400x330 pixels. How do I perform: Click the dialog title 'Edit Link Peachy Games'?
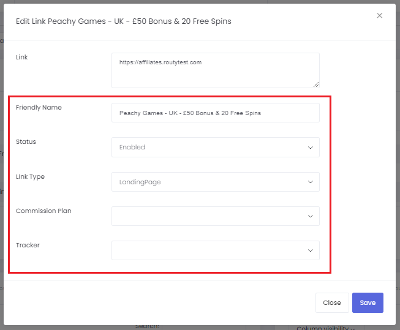coord(124,21)
